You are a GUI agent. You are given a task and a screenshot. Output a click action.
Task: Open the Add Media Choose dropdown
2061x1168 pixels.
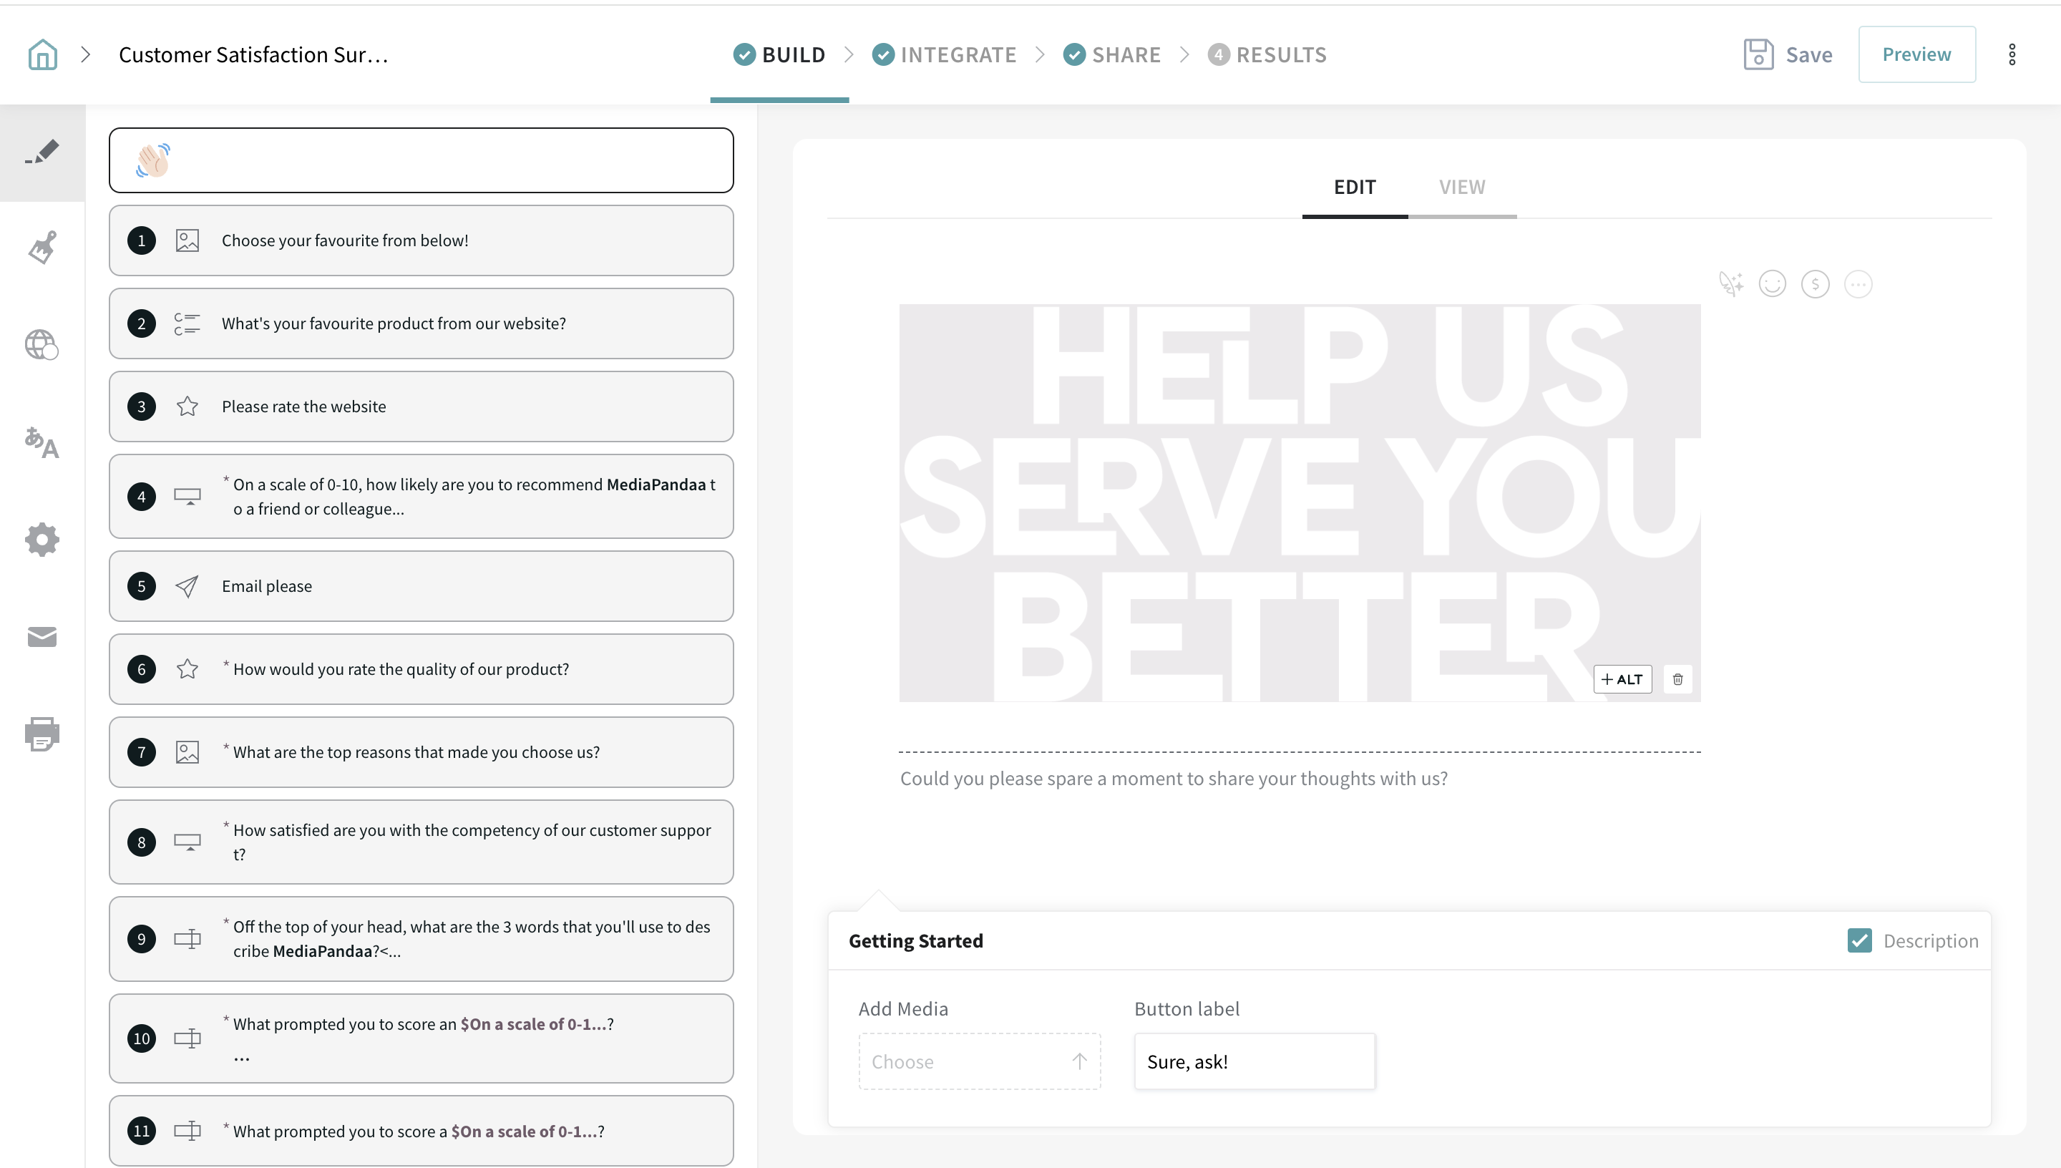[979, 1061]
